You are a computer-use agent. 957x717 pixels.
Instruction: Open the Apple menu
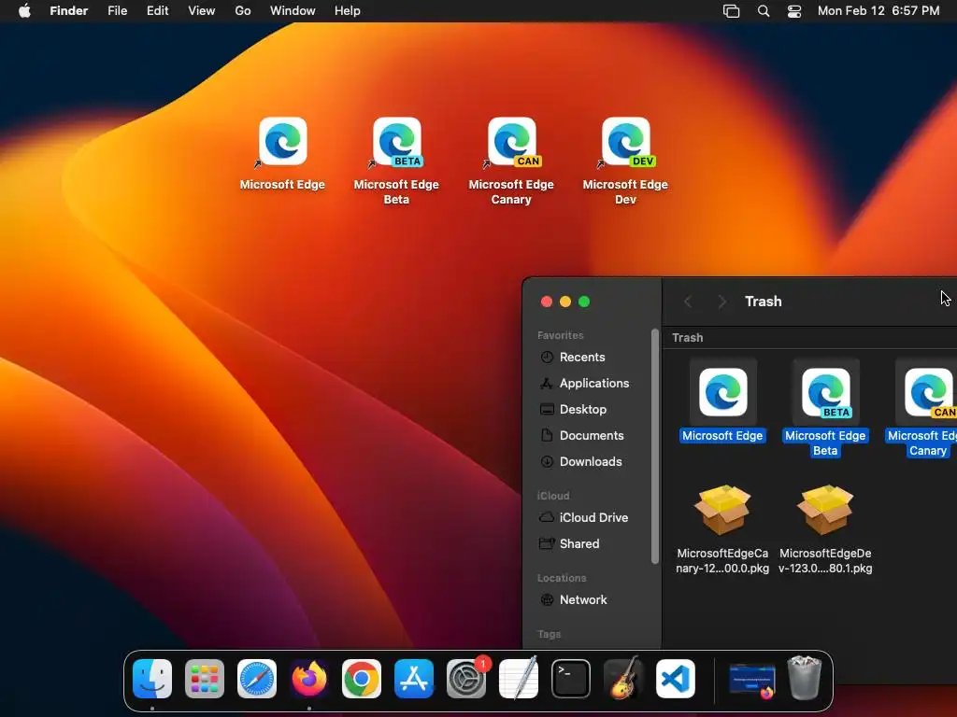tap(24, 11)
